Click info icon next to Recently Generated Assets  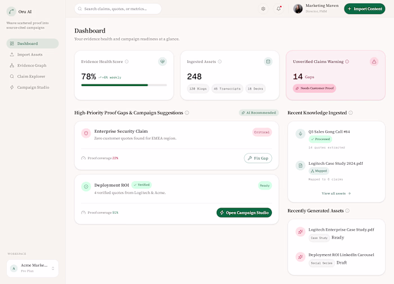[x=347, y=211]
